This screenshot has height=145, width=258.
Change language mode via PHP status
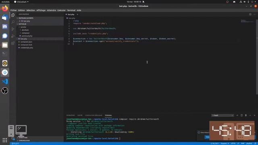pos(243,143)
